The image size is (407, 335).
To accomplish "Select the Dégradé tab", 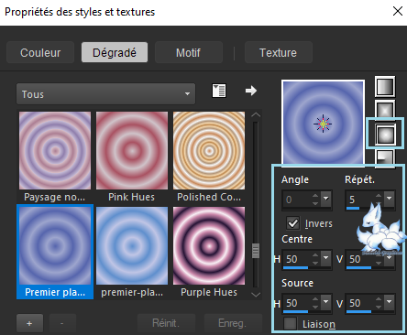I will 115,52.
